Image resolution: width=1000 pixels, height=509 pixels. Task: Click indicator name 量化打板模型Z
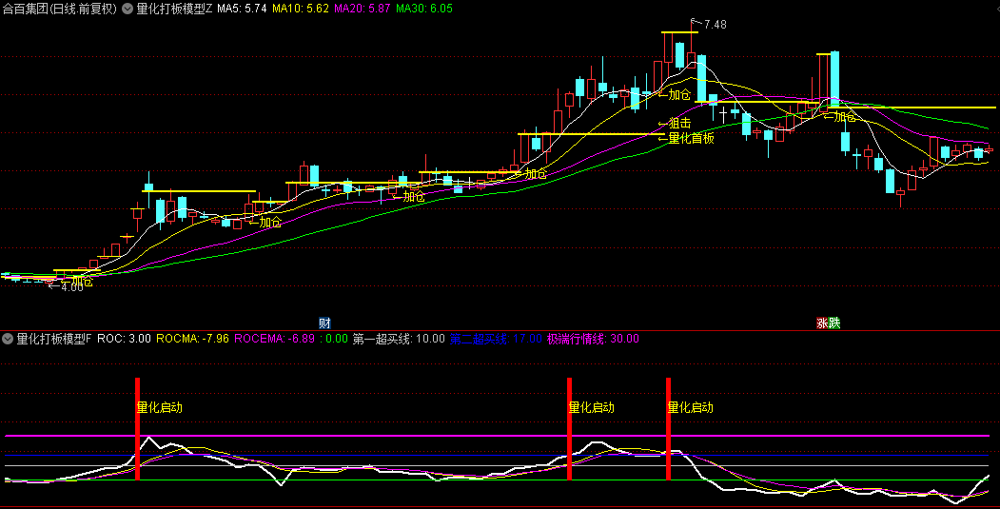[174, 9]
